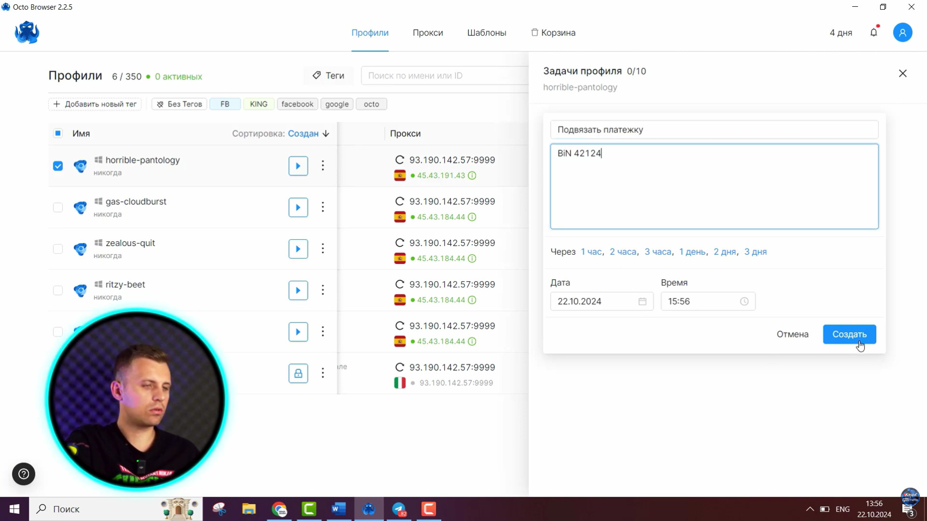Screen dimensions: 927x521
Task: Open the calendar icon in the date field
Action: click(x=642, y=302)
